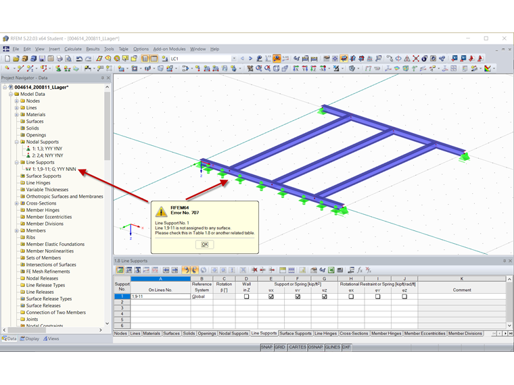Select nodal support 1: 1,3; YYY YNY
This screenshot has width=514, height=385.
point(47,149)
